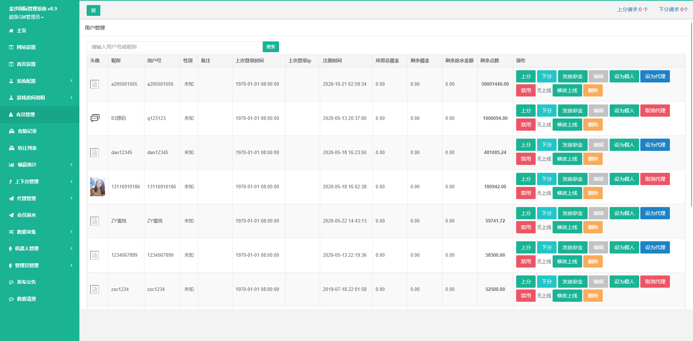
Task: Expand the 系统配置 sidebar submenu
Action: [40, 81]
